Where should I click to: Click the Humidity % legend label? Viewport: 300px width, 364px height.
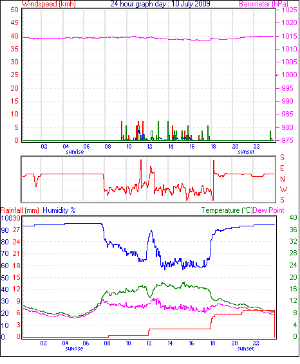pos(59,210)
